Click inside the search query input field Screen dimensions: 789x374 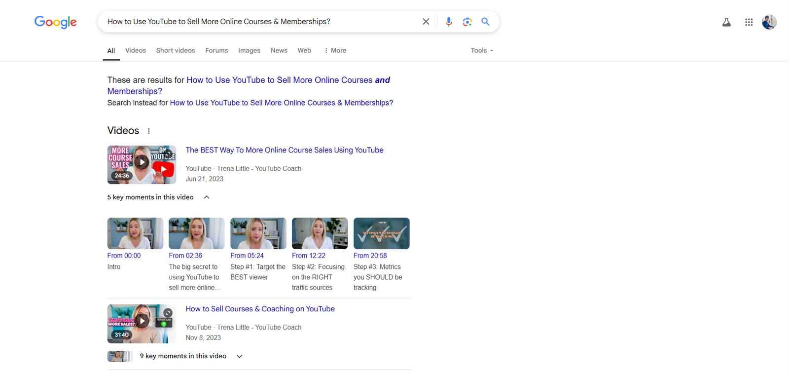tap(256, 22)
